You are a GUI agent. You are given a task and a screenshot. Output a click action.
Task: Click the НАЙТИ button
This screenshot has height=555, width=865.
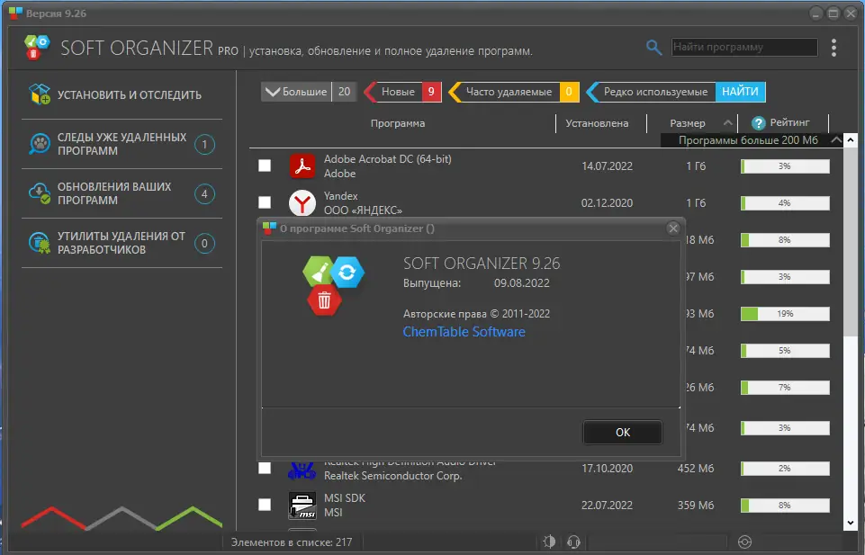tap(740, 92)
